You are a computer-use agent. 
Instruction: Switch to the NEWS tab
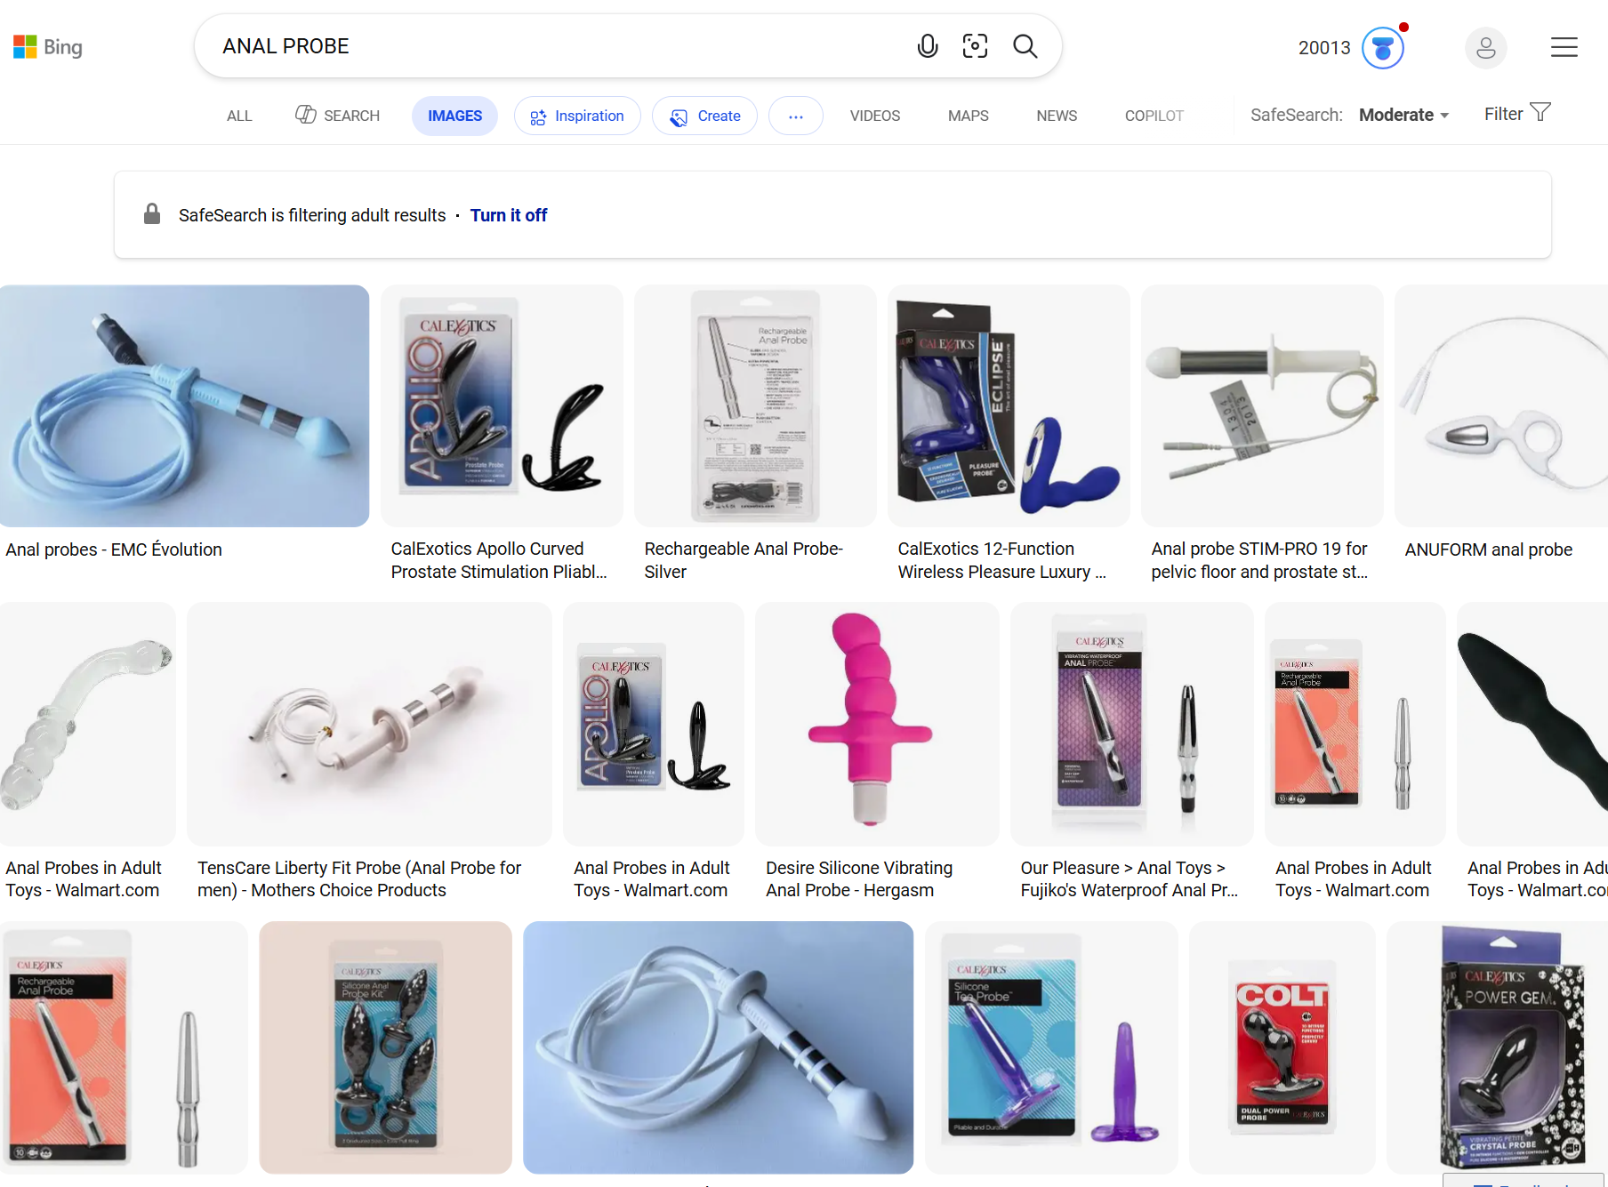(1056, 116)
